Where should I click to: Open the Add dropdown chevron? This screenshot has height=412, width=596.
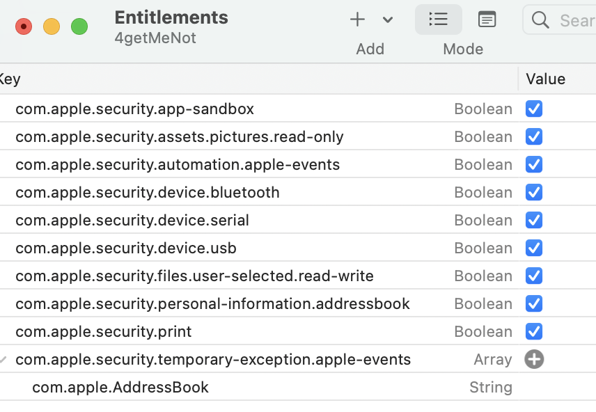click(x=388, y=19)
